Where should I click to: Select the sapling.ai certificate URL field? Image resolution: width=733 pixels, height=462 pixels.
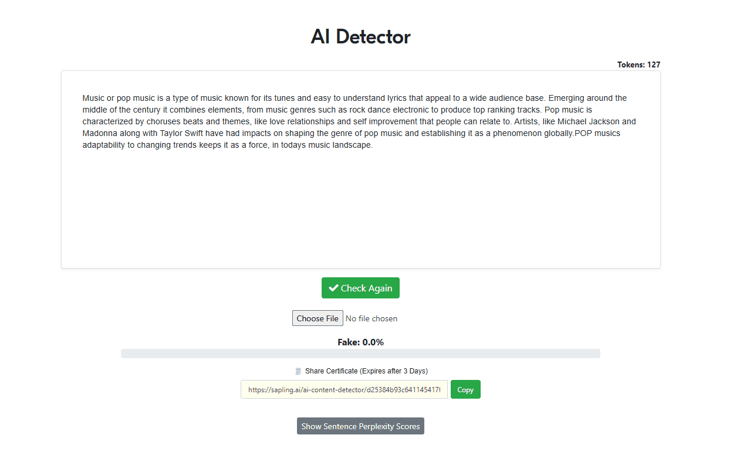[x=344, y=389]
